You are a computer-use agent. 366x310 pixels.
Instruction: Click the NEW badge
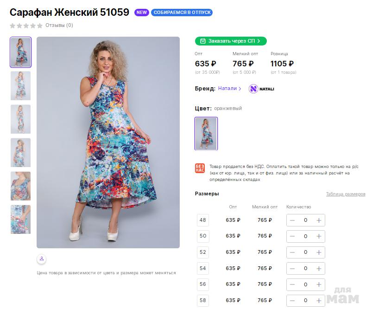tap(141, 13)
